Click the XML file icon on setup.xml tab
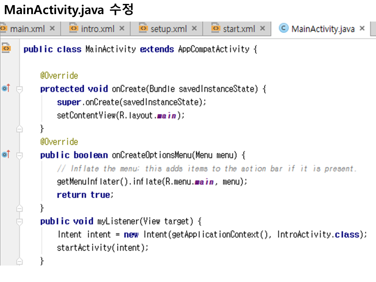 tap(144, 28)
